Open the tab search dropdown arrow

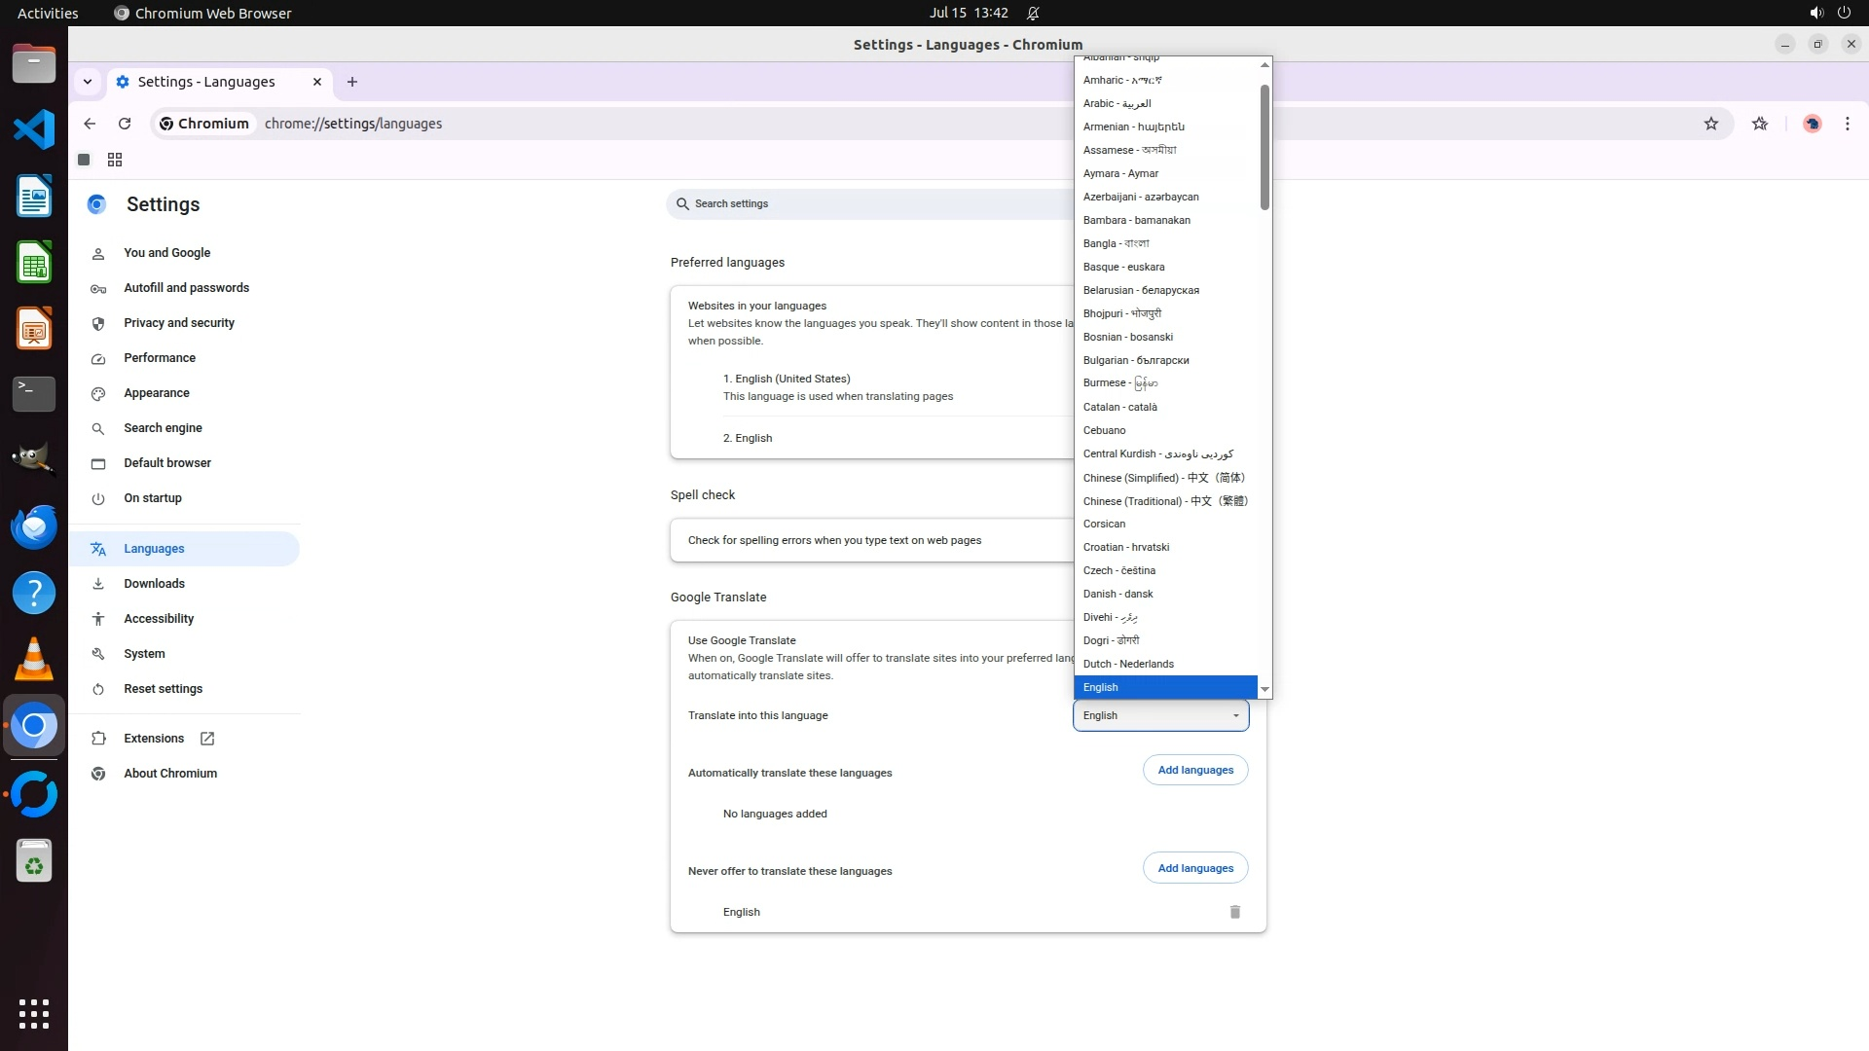coord(88,82)
